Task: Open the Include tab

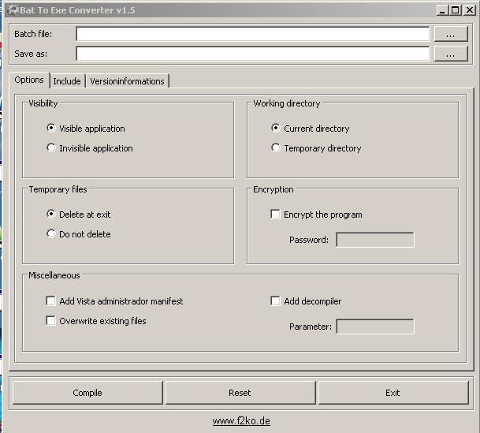Action: [x=67, y=81]
